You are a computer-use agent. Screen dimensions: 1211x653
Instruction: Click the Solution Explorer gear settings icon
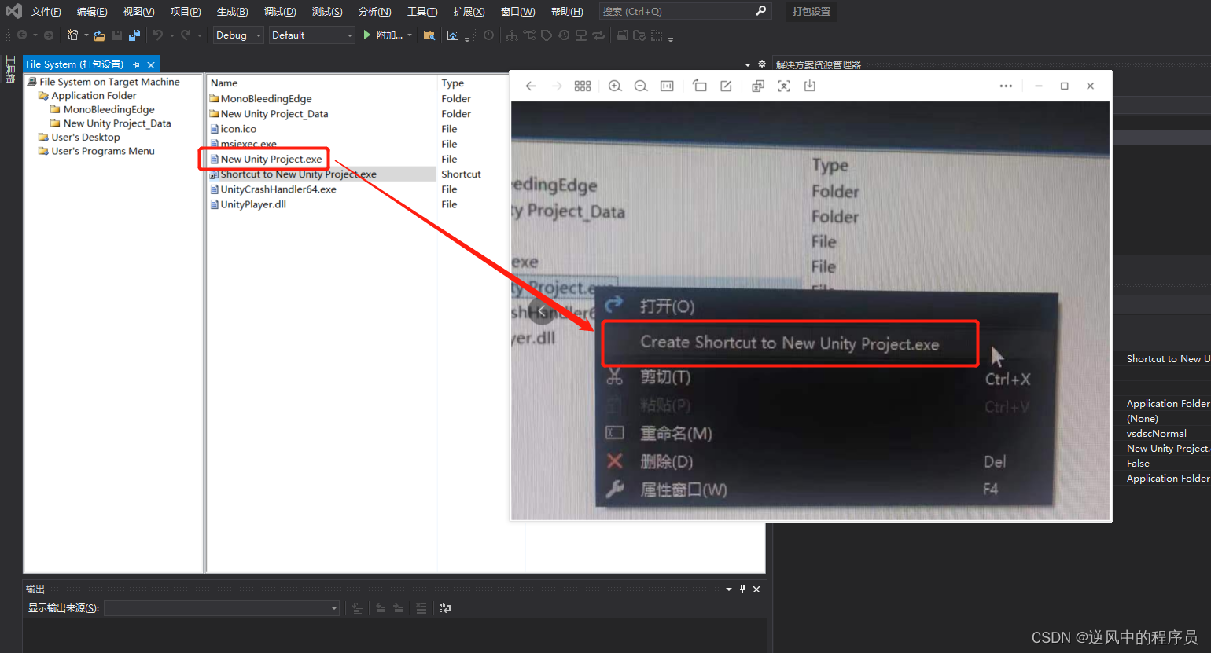tap(761, 64)
